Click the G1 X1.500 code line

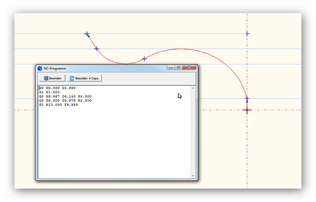pos(49,92)
